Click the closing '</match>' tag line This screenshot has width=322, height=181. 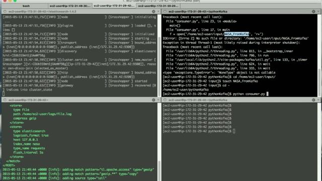click(13, 161)
